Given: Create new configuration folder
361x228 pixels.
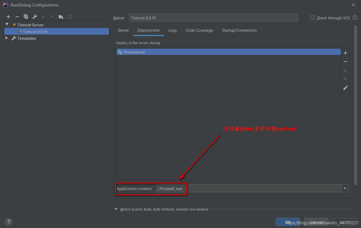Looking at the screenshot, I should 61,17.
